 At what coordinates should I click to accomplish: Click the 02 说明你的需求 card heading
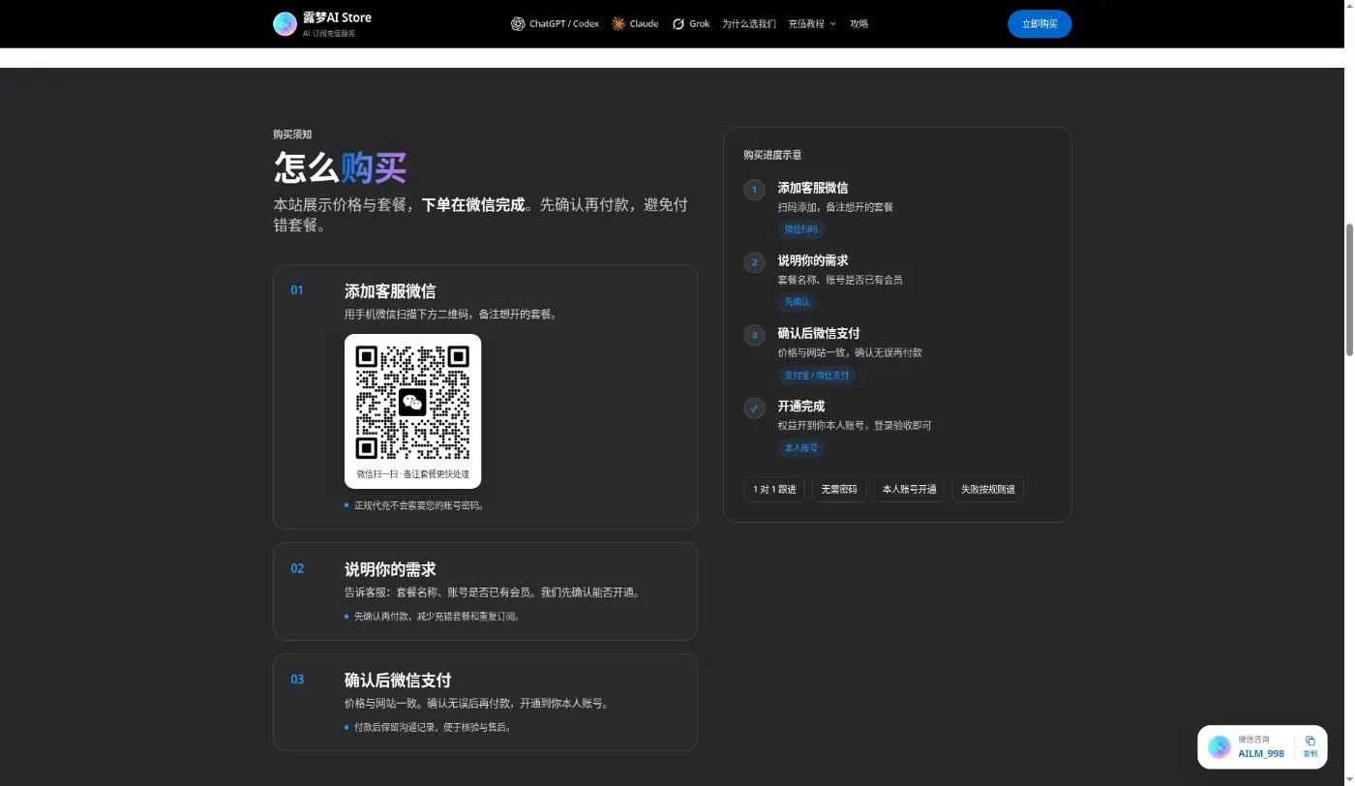(390, 569)
